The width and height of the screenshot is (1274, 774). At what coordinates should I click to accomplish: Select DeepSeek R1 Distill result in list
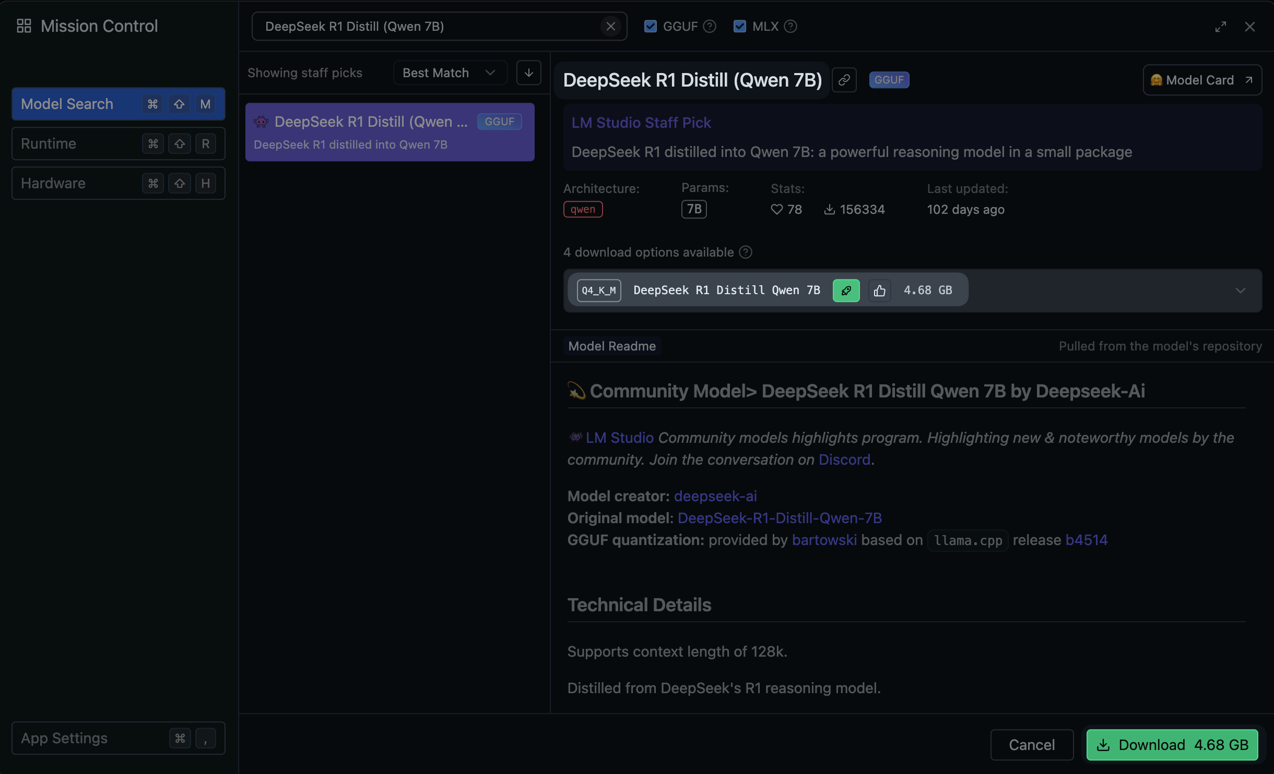click(x=390, y=132)
